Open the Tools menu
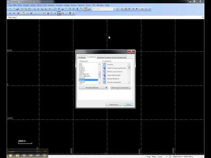Viewport: 211px width, 158px height. click(88, 5)
